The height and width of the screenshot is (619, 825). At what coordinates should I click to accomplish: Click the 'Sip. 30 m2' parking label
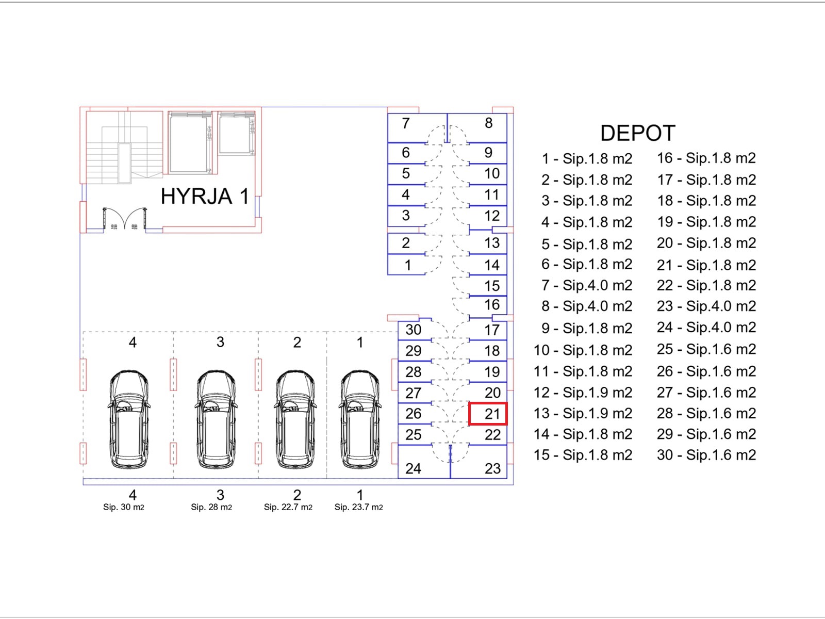[124, 507]
